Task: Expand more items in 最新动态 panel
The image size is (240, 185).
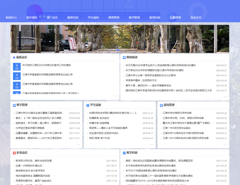Action: point(116,96)
